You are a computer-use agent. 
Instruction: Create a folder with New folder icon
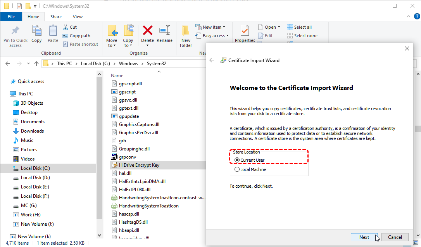[186, 31]
